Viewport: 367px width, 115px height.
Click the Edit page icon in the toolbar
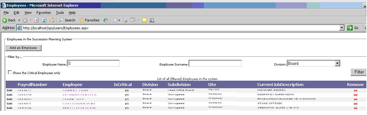[x=133, y=20]
